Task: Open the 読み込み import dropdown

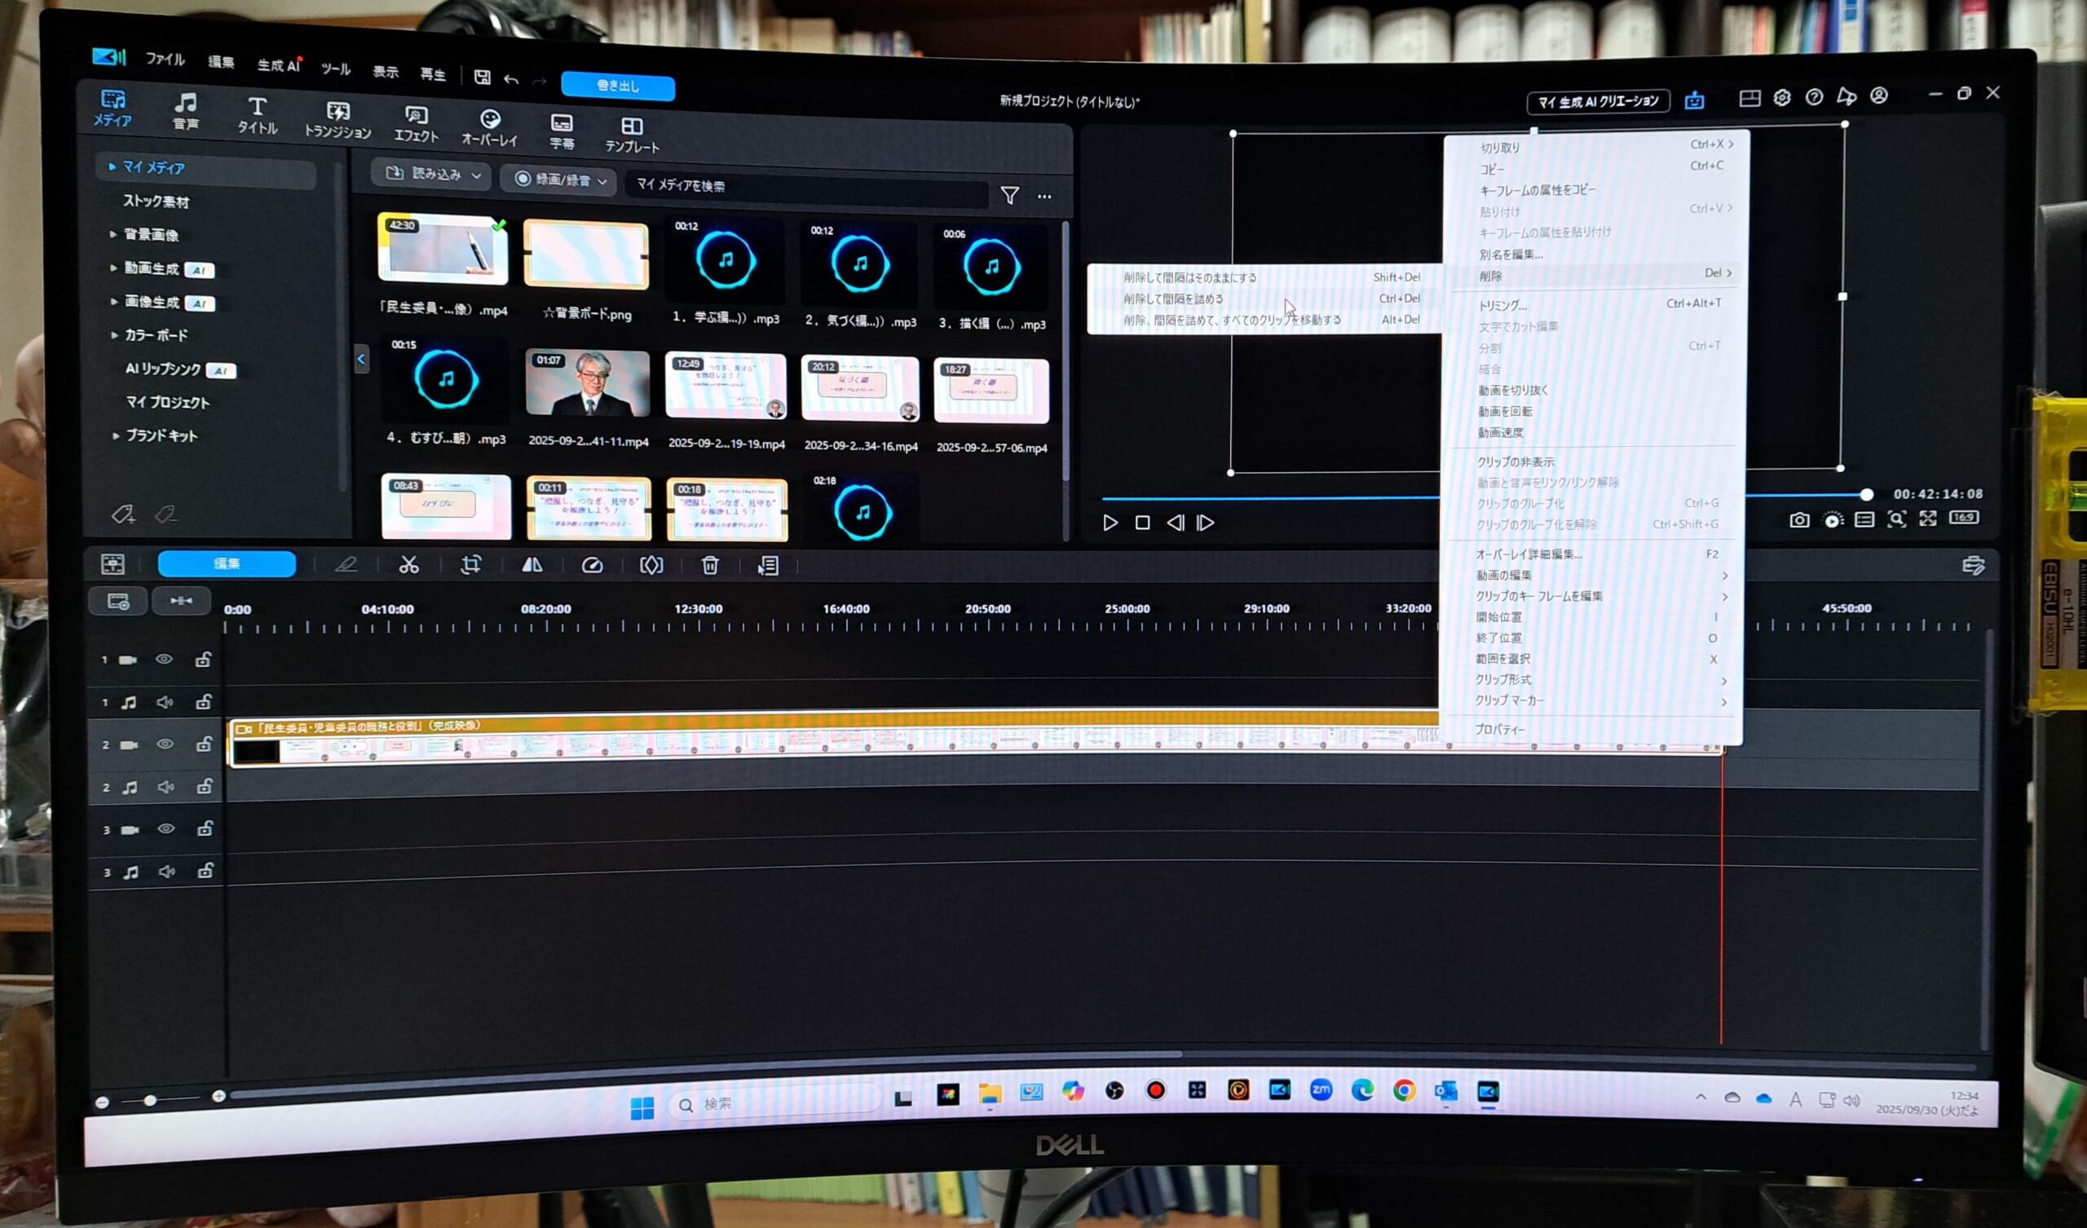Action: tap(432, 174)
